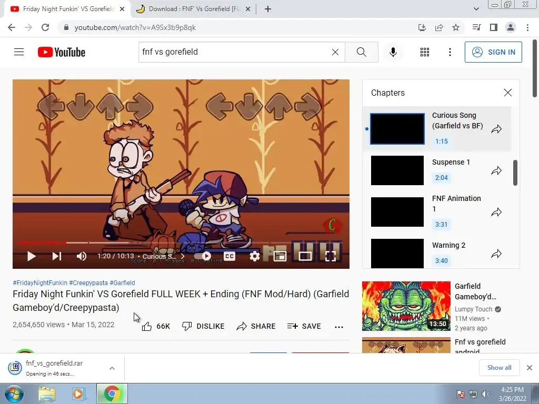Open Chrome three-dot menu
539x404 pixels.
coord(527,27)
